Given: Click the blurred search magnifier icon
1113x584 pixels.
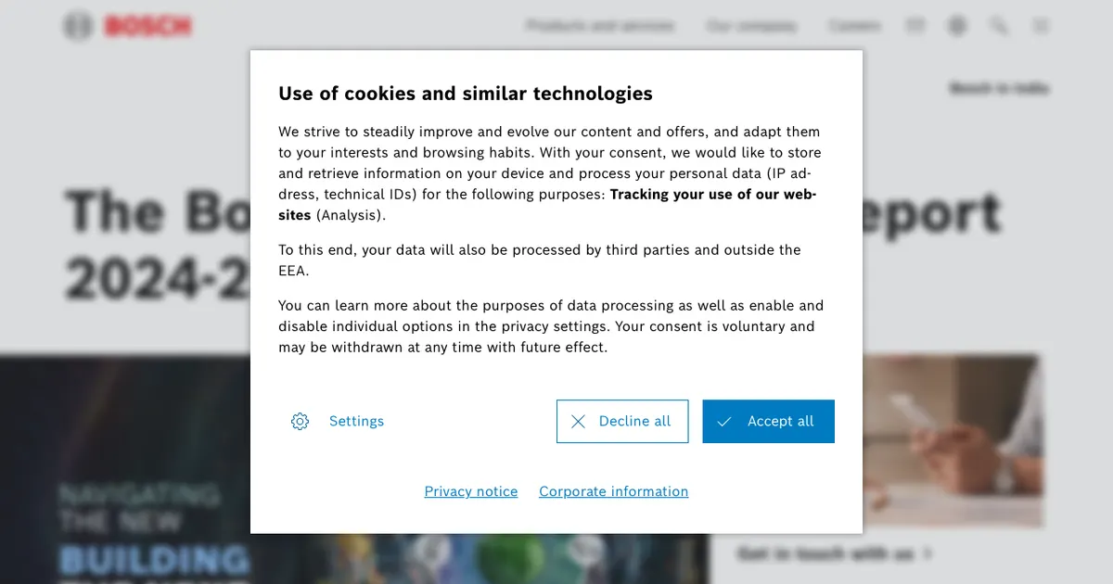Looking at the screenshot, I should [x=998, y=26].
